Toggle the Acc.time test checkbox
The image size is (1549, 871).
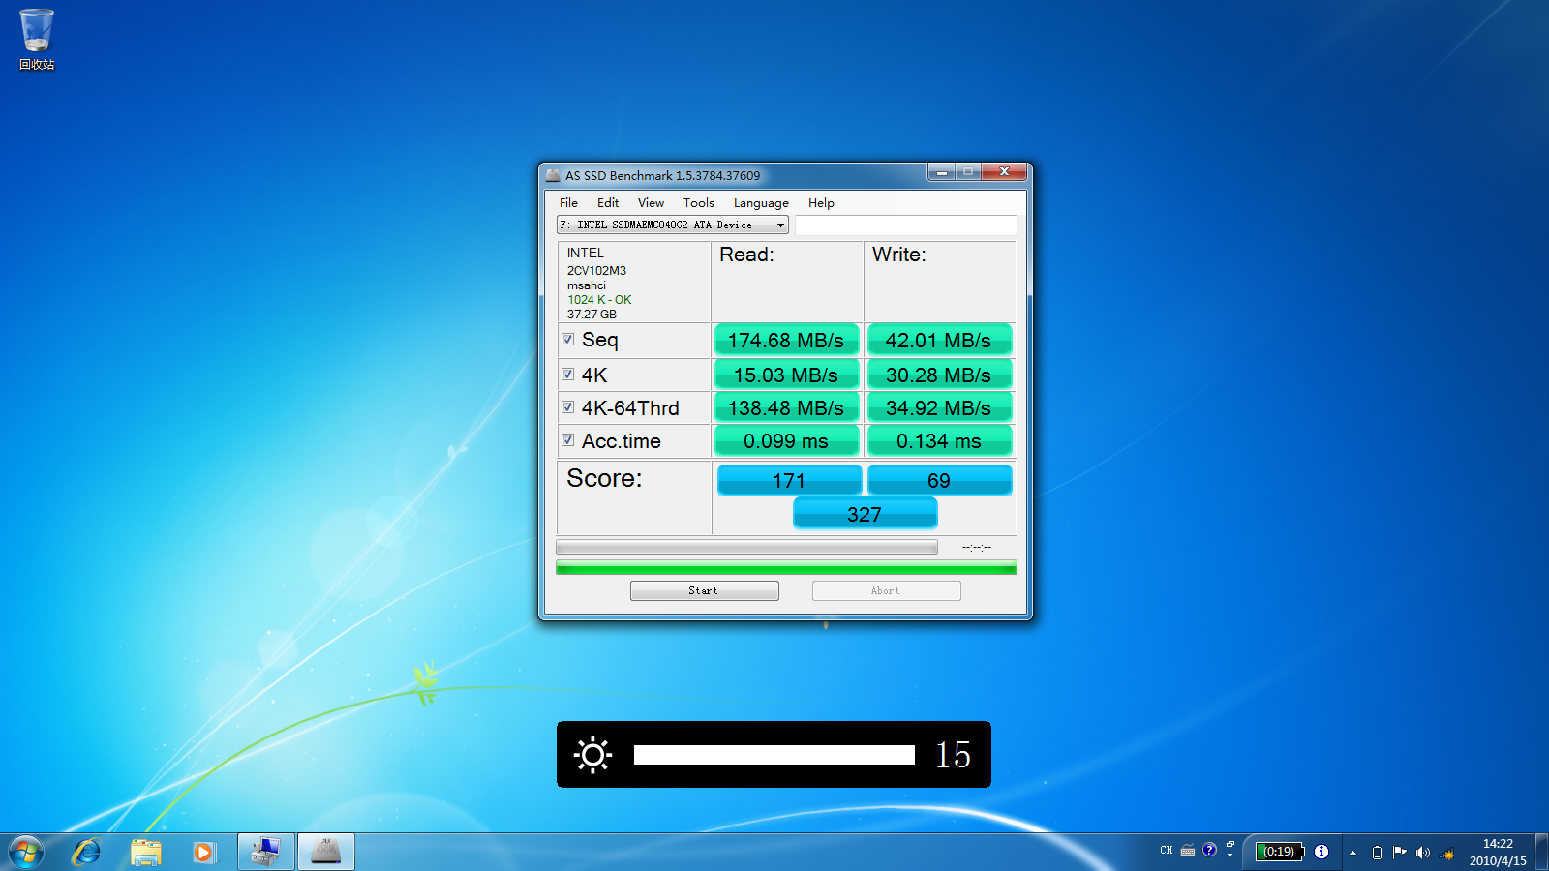pos(568,440)
